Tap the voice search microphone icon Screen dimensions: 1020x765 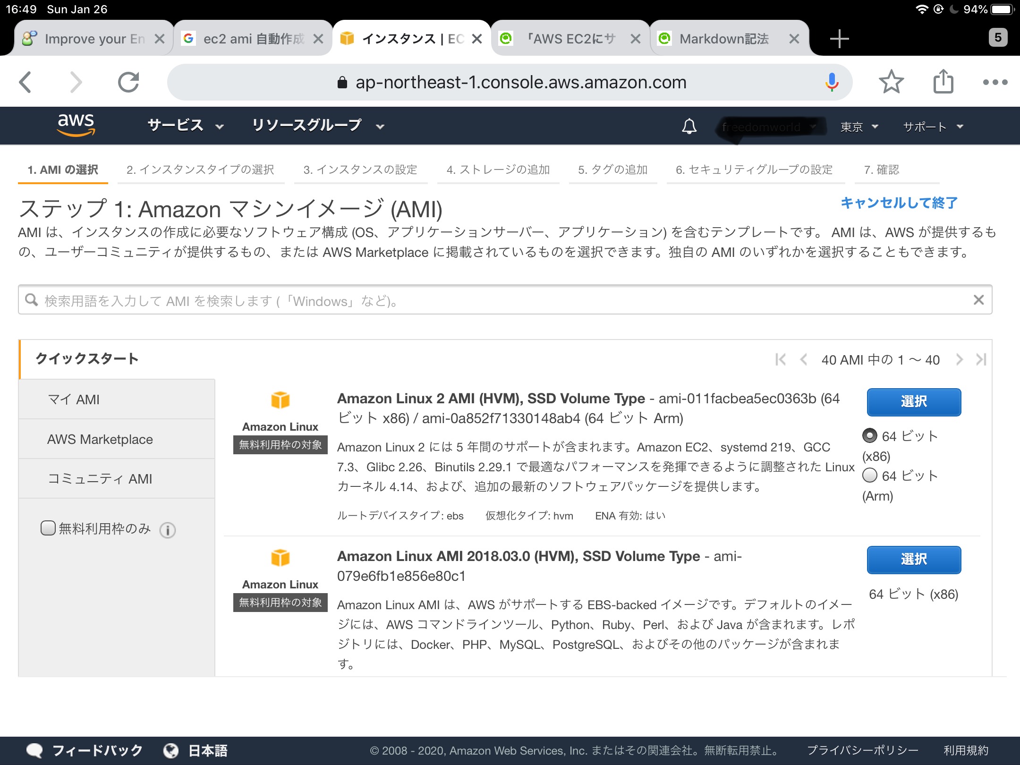pos(832,82)
